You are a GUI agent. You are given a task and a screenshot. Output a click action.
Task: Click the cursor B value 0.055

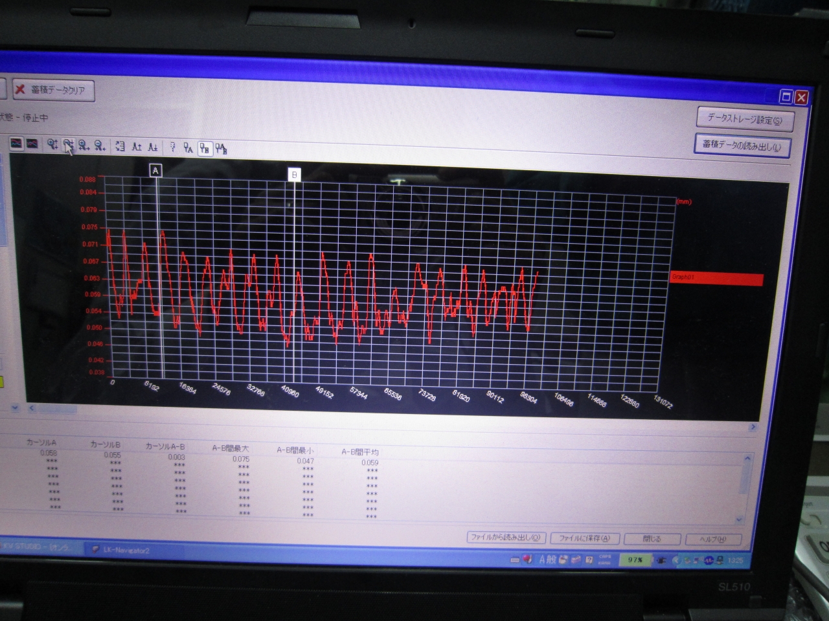pyautogui.click(x=113, y=455)
